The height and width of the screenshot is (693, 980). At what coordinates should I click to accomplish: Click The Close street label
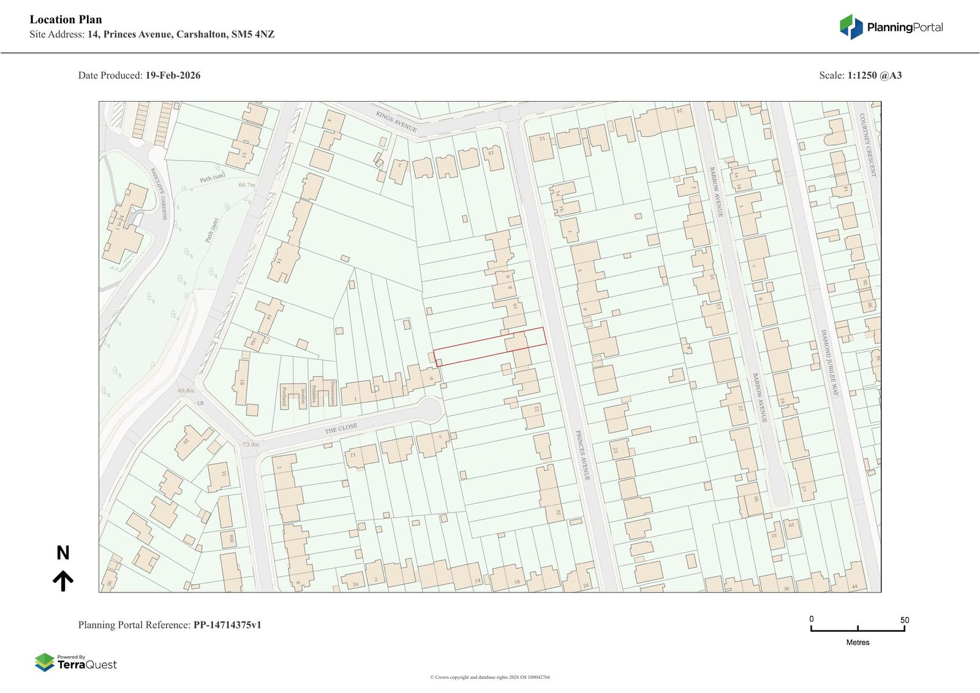pos(340,429)
